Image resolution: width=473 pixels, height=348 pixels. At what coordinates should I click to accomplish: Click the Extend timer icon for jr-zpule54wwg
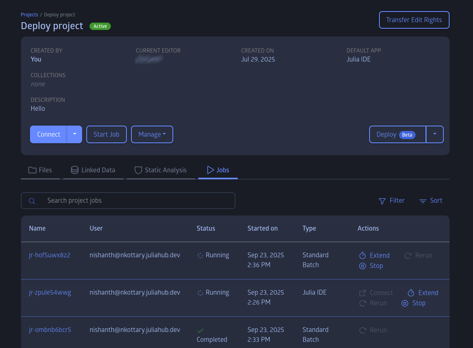[x=411, y=293]
